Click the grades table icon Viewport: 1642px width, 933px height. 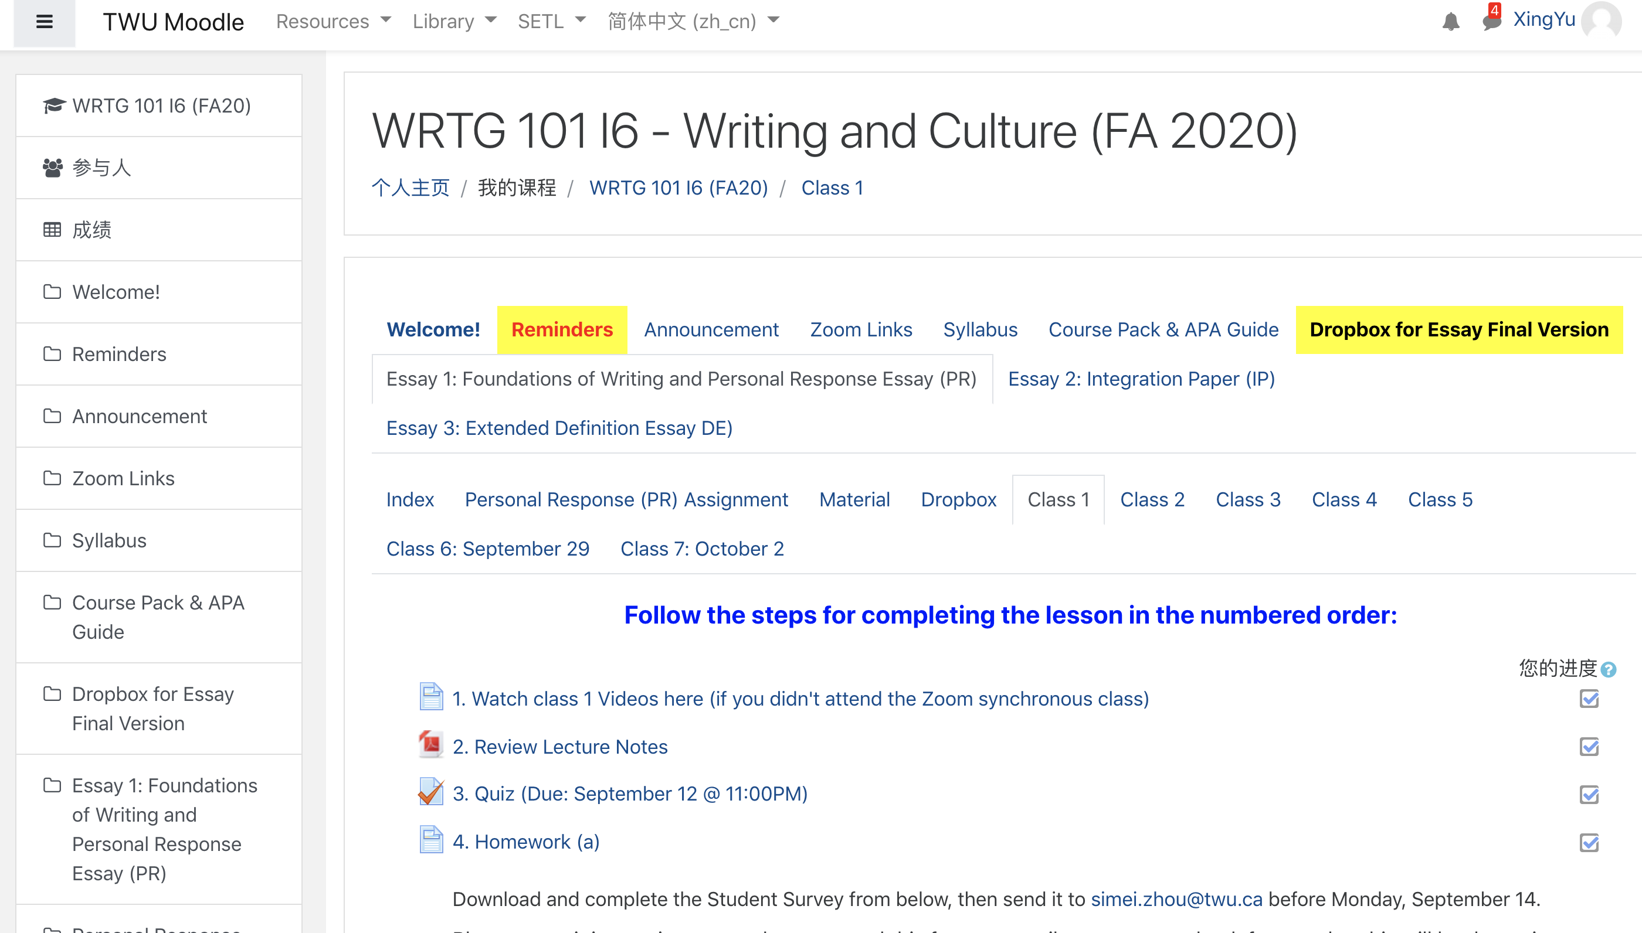coord(52,229)
